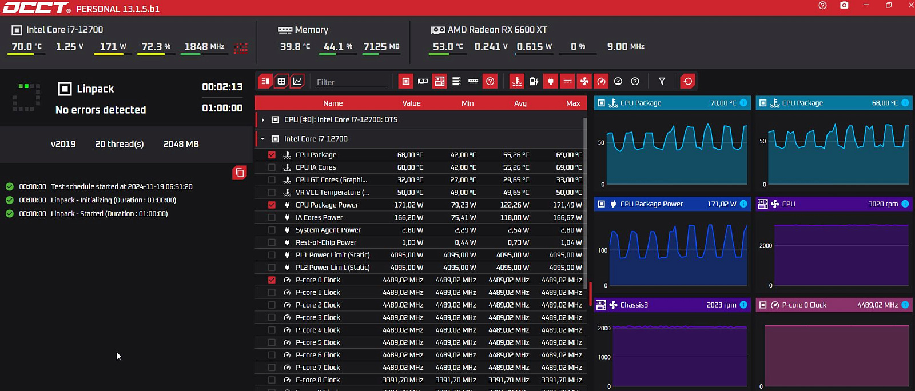
Task: Select the 'Linpack - Initializing' log entry
Action: 113,200
